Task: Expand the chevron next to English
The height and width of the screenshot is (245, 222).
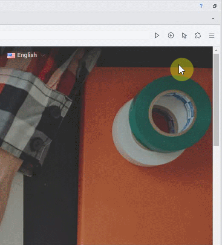Action: (43, 55)
